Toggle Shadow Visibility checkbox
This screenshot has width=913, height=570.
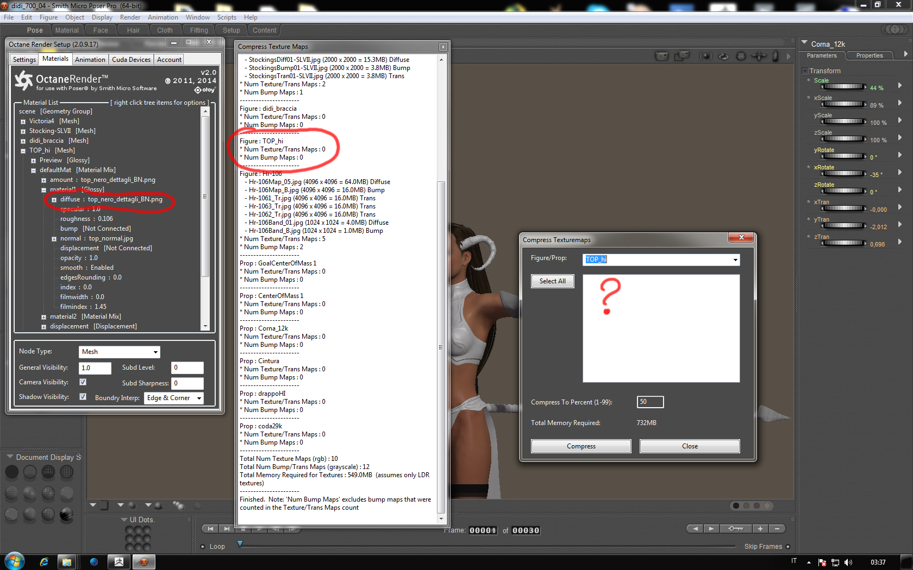coord(83,397)
